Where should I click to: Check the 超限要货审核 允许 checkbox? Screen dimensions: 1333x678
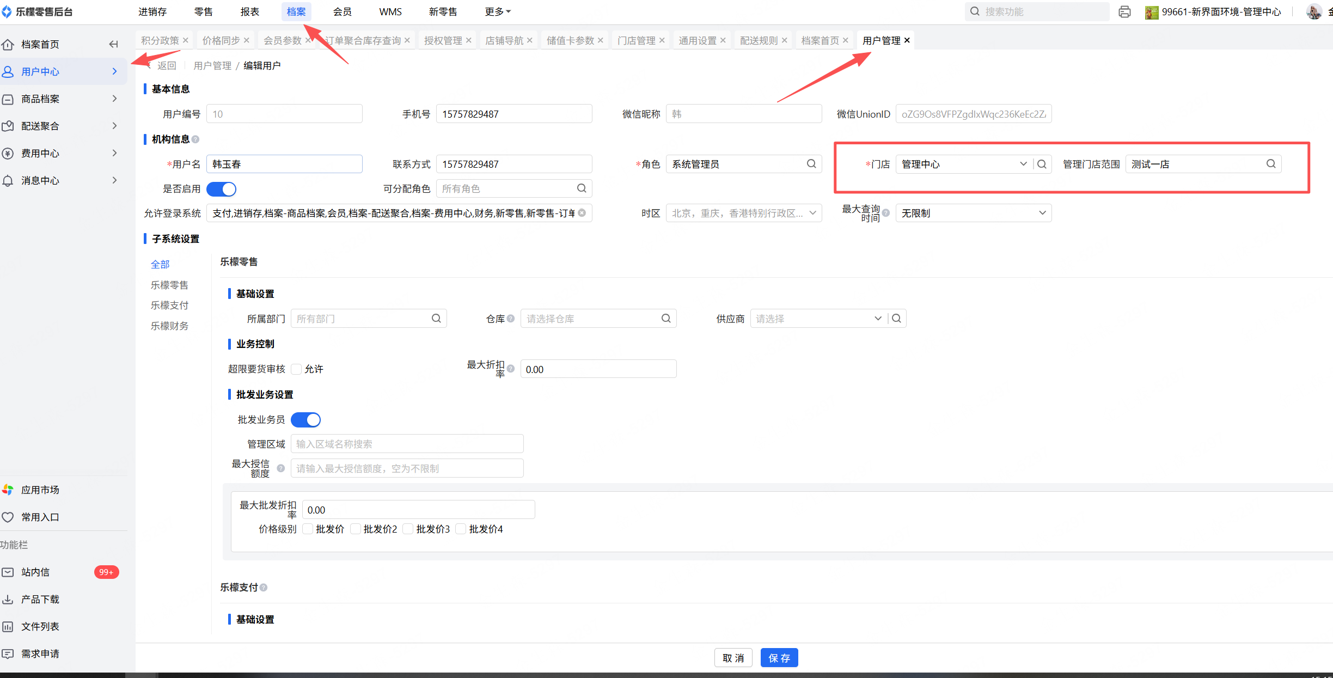296,369
